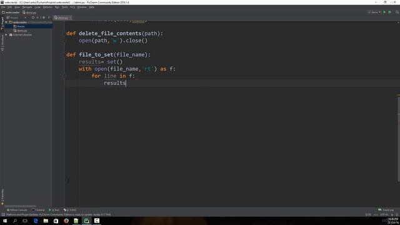This screenshot has height=225, width=400.
Task: Open the Windows Start menu
Action: (x=5, y=221)
